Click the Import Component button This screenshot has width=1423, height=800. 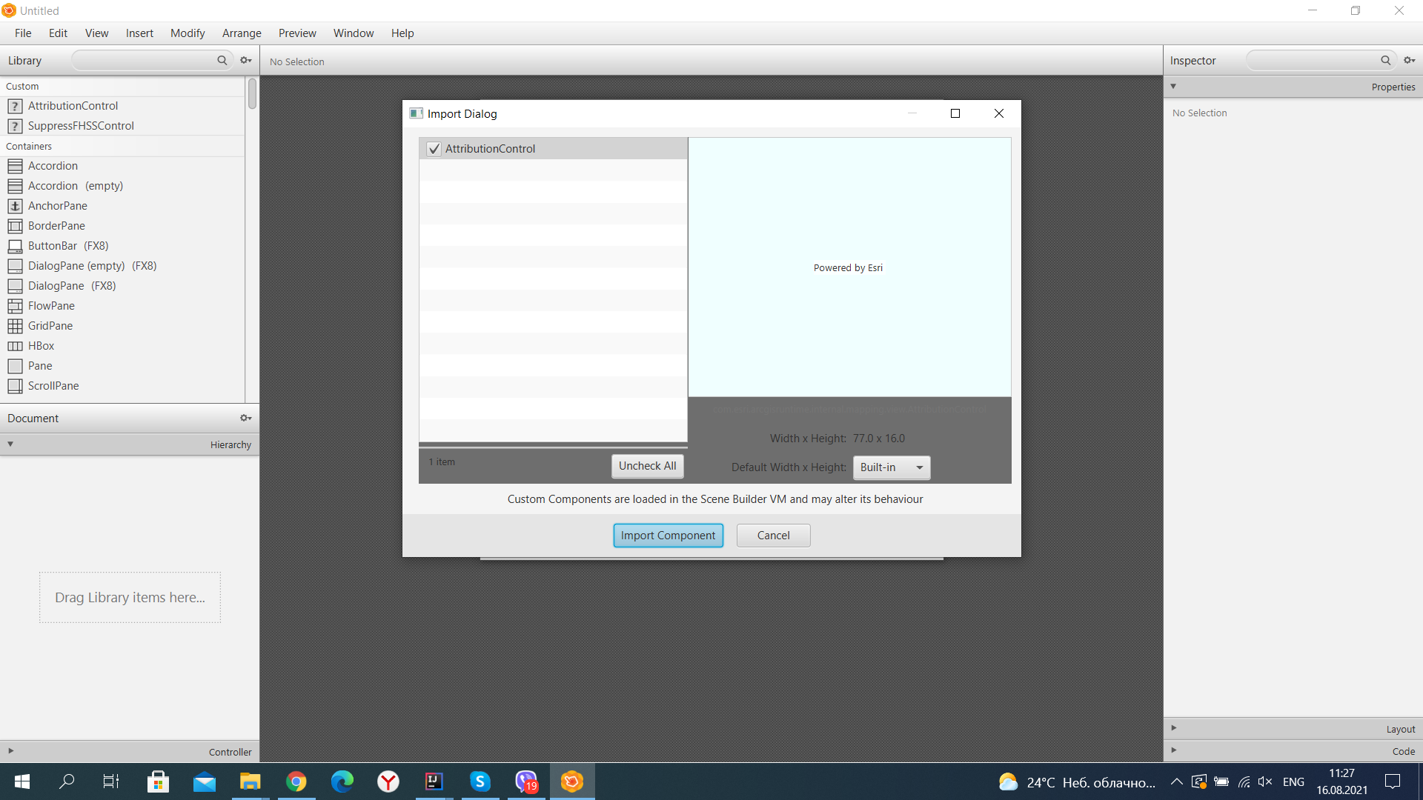click(668, 536)
